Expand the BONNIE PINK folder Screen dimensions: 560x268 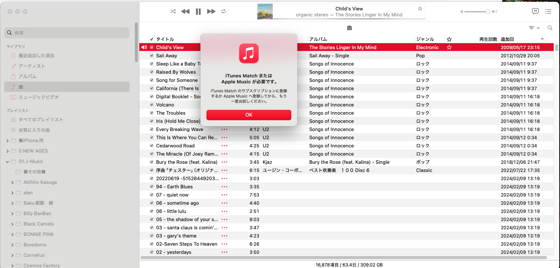pyautogui.click(x=13, y=234)
